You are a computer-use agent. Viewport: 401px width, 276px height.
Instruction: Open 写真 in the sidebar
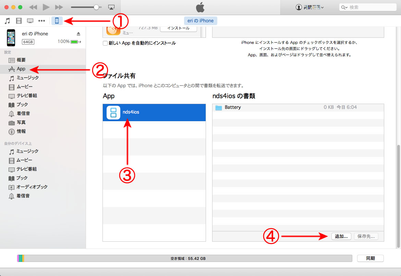[x=43, y=123]
